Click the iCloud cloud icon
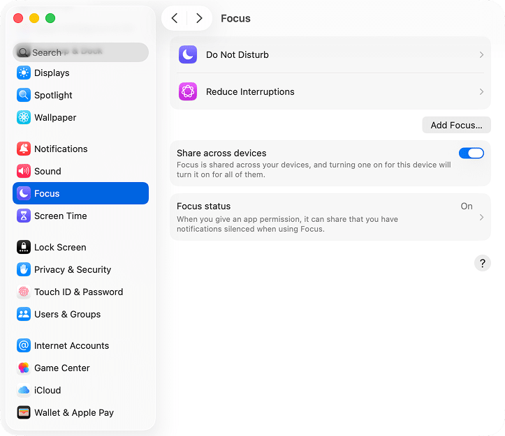 (x=24, y=390)
